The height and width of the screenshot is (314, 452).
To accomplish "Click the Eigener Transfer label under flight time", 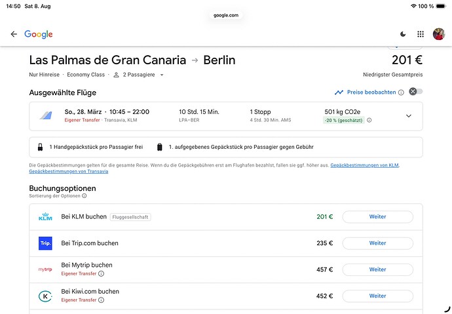I will coord(82,120).
